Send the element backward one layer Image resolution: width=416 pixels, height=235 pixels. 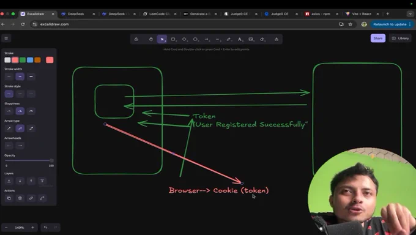pos(20,181)
